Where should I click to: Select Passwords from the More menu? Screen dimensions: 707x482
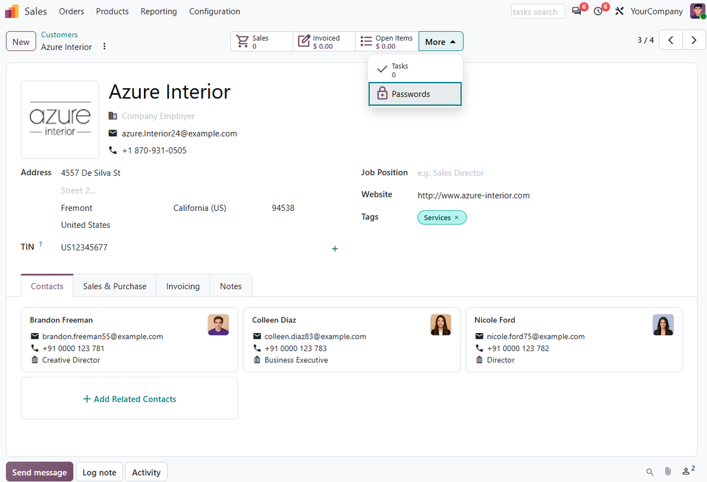(415, 94)
